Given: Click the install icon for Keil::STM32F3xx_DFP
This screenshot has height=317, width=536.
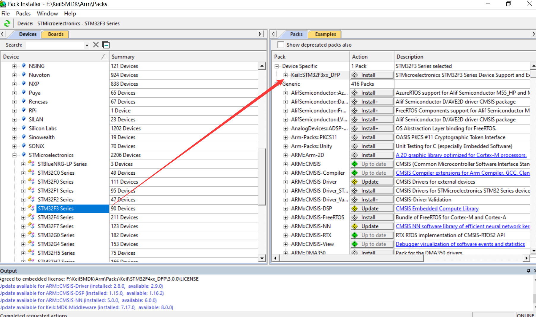Looking at the screenshot, I should [355, 75].
